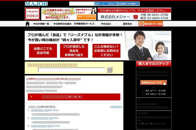196x130 pixels.
Task: Open the 中古計測器一覧 menu
Action: coord(41,24)
